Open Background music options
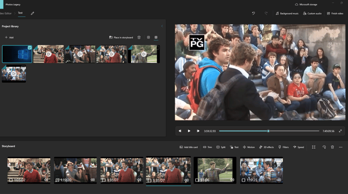The image size is (348, 194). pos(287,14)
